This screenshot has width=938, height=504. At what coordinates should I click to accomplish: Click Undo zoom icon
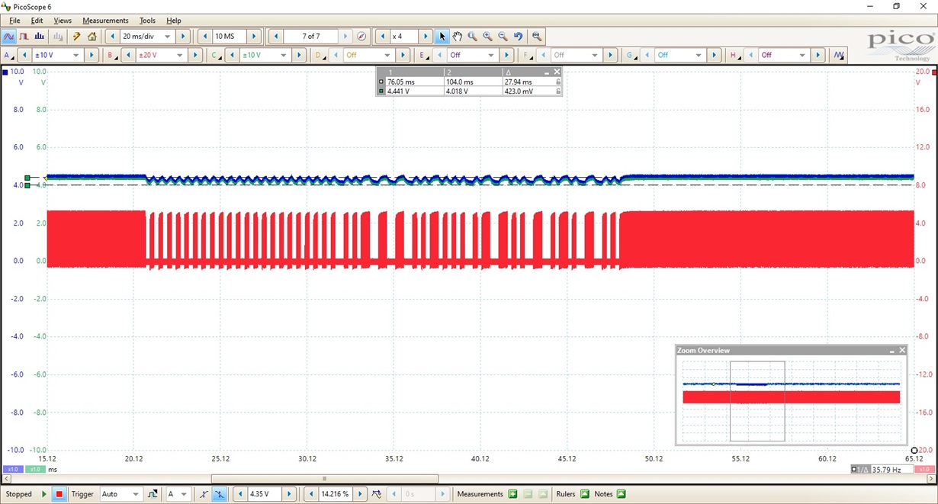pos(519,36)
